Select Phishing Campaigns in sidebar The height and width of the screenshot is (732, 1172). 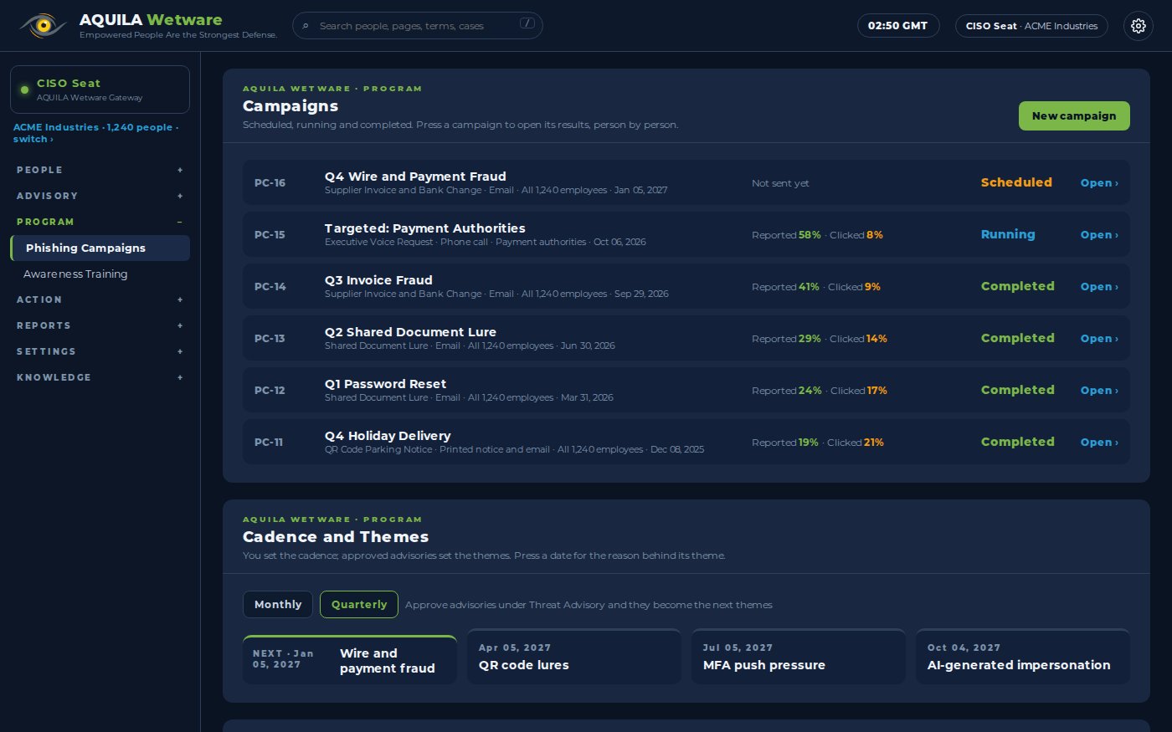pos(100,248)
